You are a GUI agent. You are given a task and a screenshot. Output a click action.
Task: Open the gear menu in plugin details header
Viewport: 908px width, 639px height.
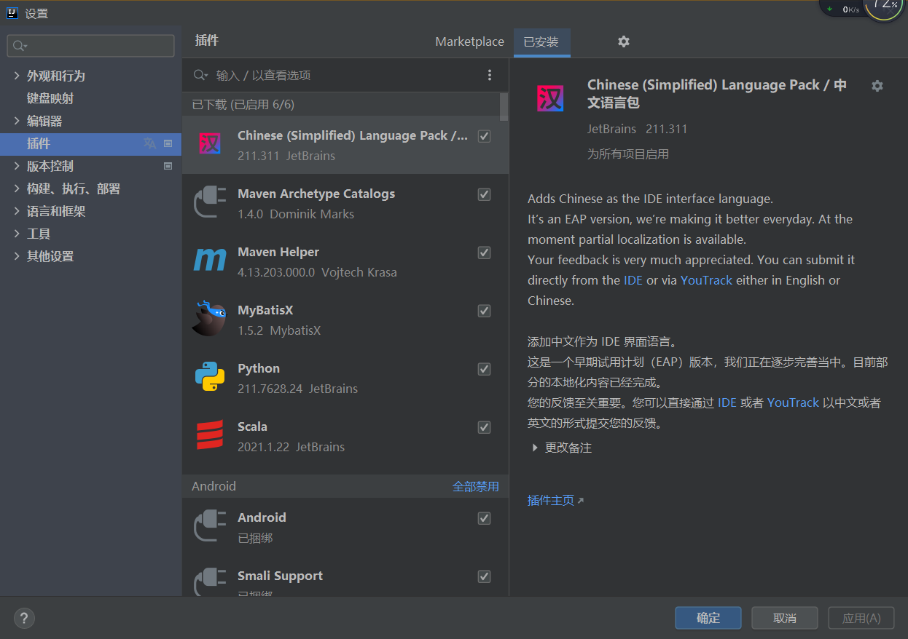(877, 86)
